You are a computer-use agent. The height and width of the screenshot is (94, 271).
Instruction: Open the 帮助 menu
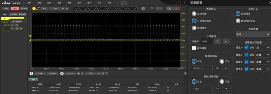109,3
